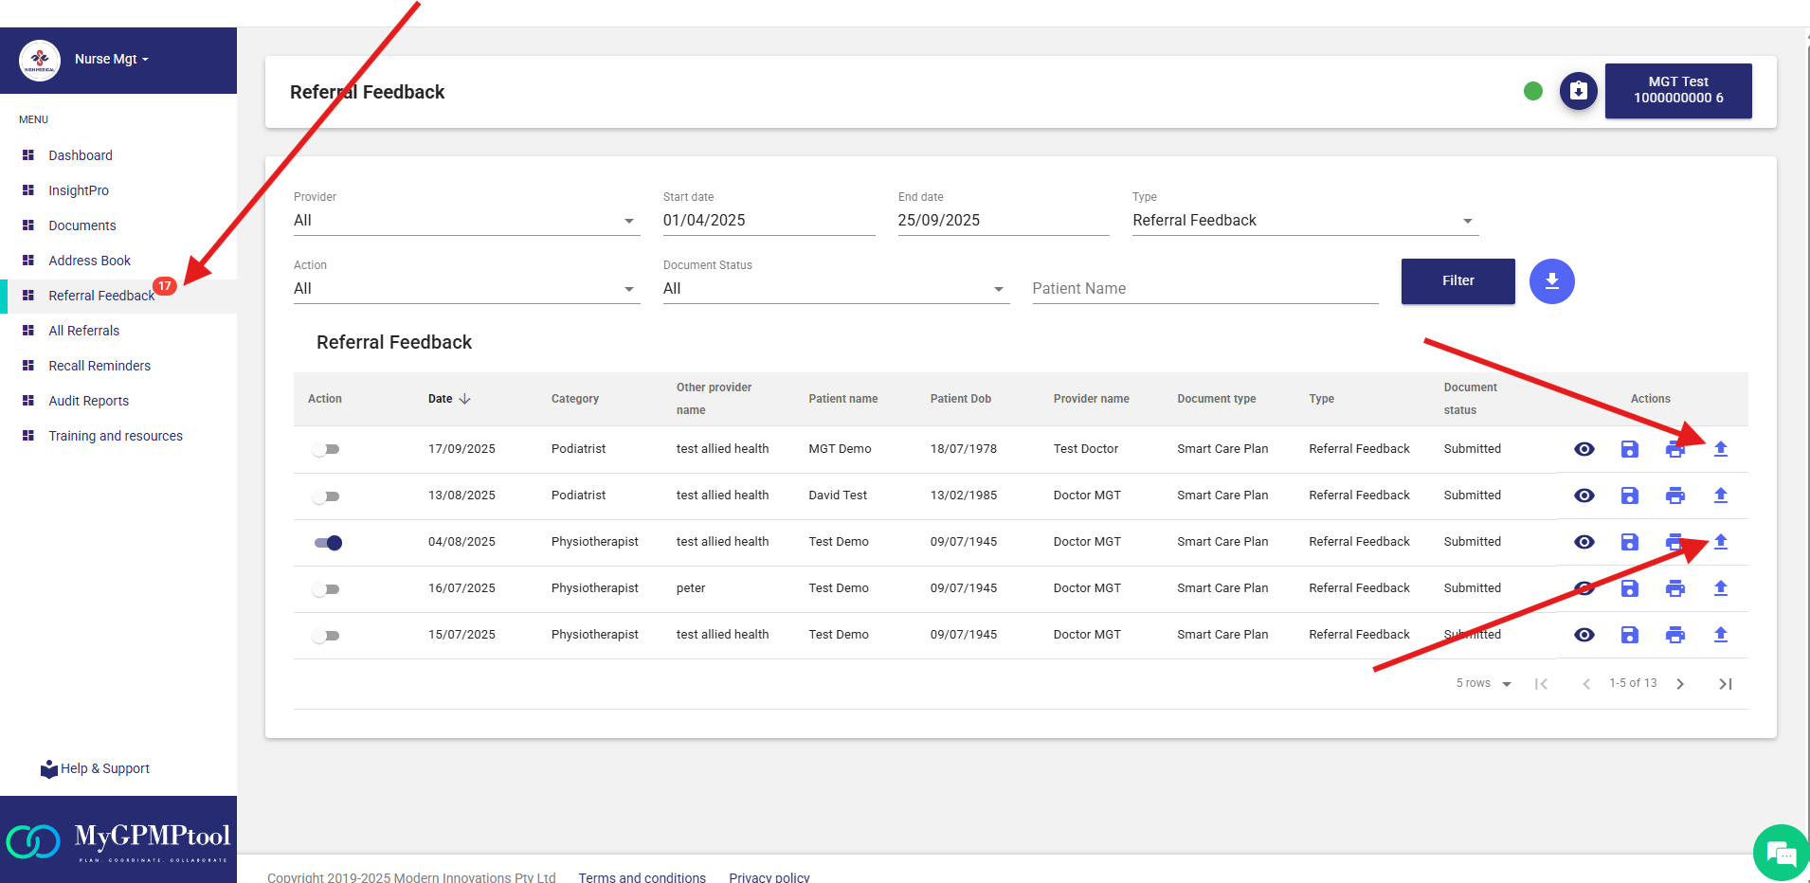Toggle the action switch for peter's row
Screen dimensions: 1810x883
326,589
